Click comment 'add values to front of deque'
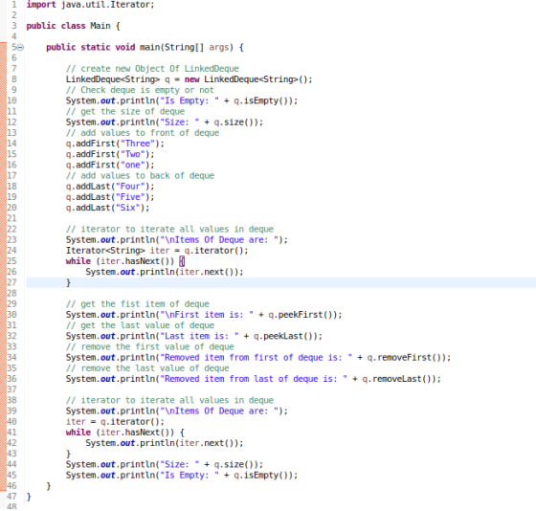Image resolution: width=536 pixels, height=511 pixels. point(143,133)
